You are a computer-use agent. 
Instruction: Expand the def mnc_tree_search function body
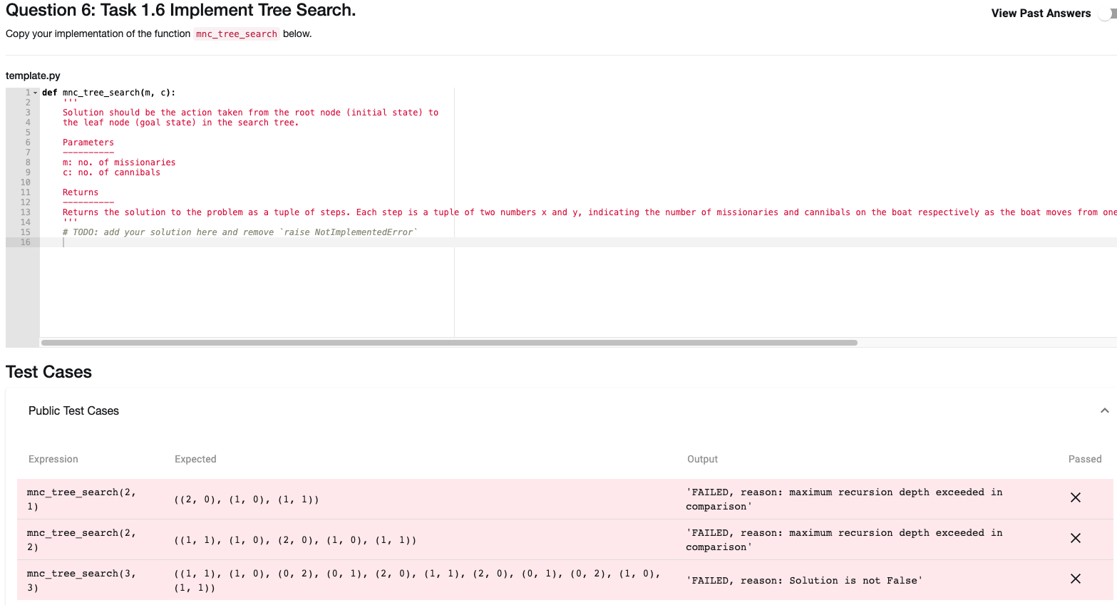coord(35,92)
